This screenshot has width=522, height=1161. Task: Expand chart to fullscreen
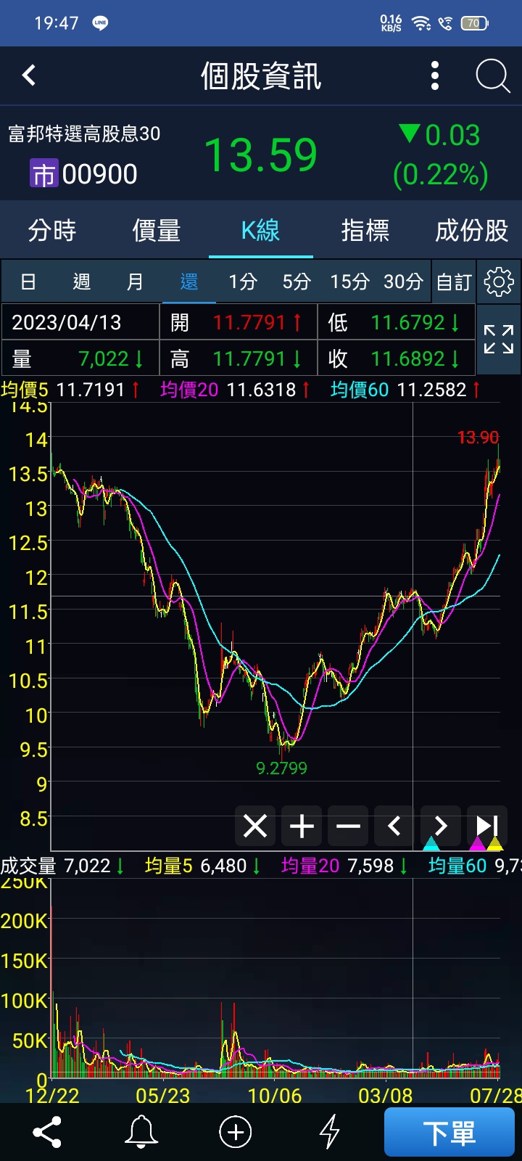pos(499,340)
